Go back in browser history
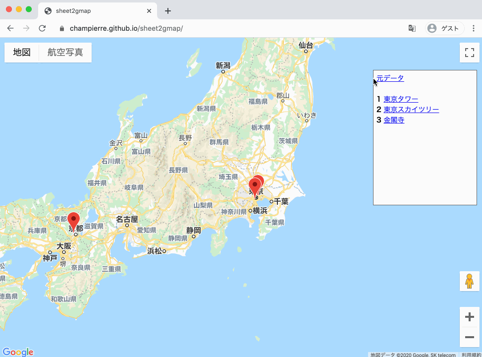 coord(10,28)
